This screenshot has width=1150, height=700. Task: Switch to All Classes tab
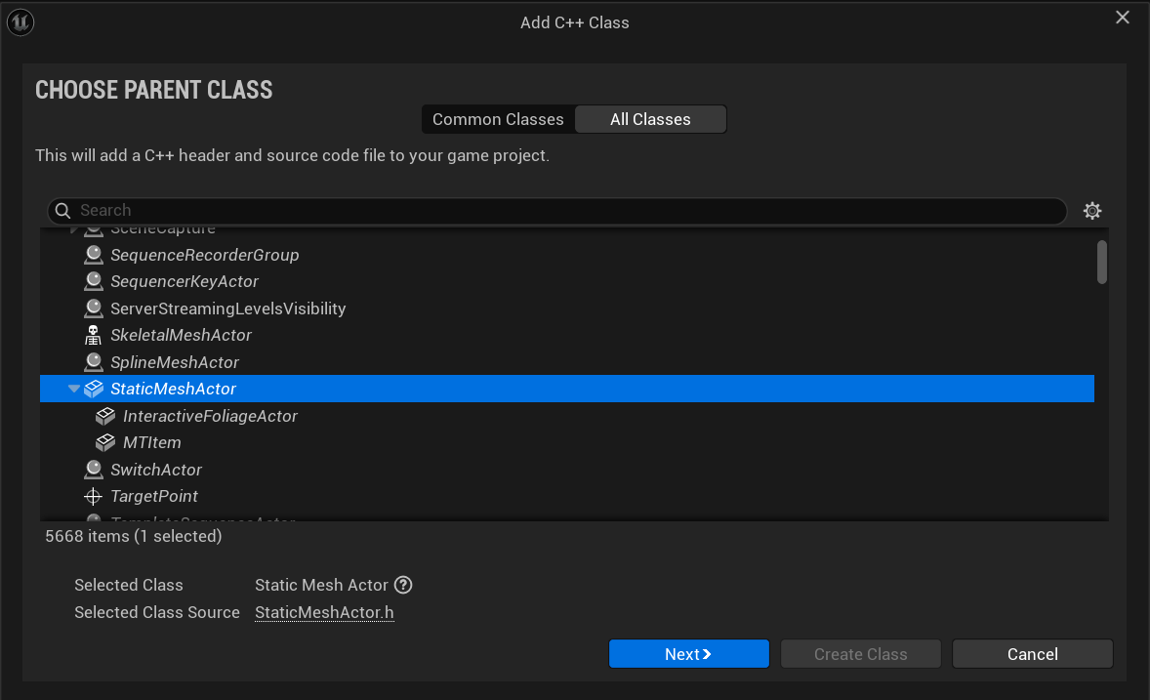(x=650, y=120)
